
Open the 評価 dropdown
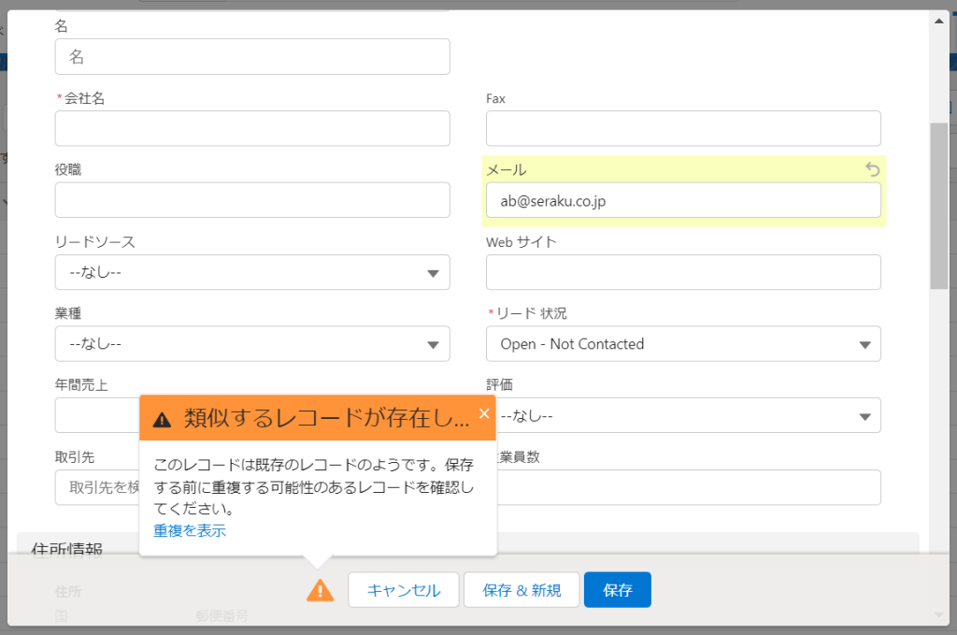689,416
